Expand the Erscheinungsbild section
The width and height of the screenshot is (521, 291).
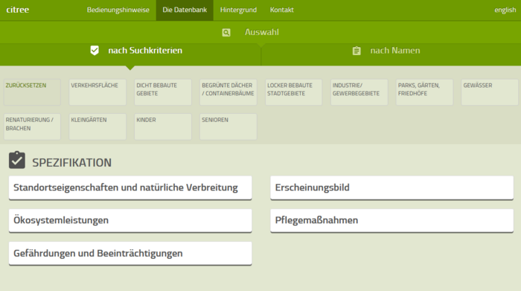pos(391,188)
